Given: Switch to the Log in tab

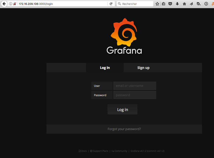Looking at the screenshot, I should [x=105, y=68].
